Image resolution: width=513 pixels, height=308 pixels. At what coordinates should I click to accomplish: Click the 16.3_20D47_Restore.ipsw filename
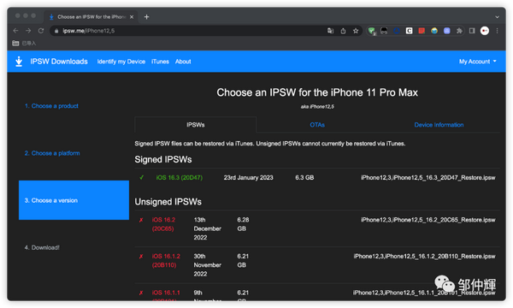click(x=428, y=177)
